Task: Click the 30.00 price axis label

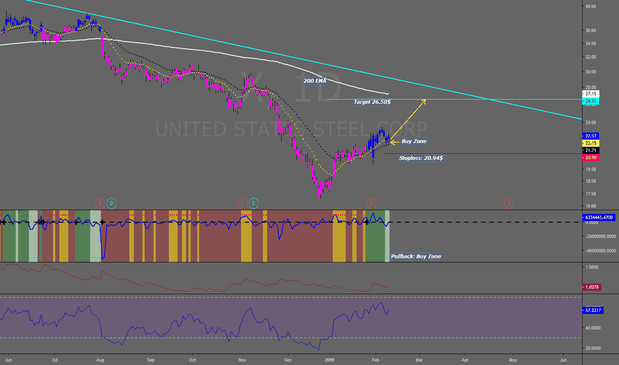Action: click(591, 72)
